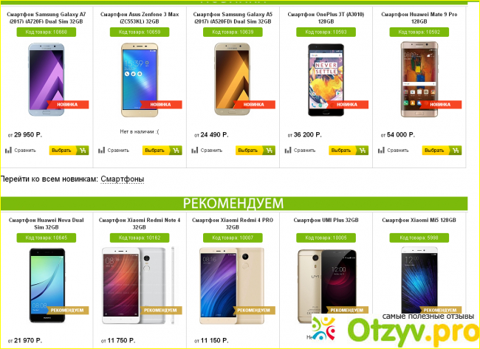Open the Смартфоны link for all new items
Screen dimensions: 480x349
123,179
